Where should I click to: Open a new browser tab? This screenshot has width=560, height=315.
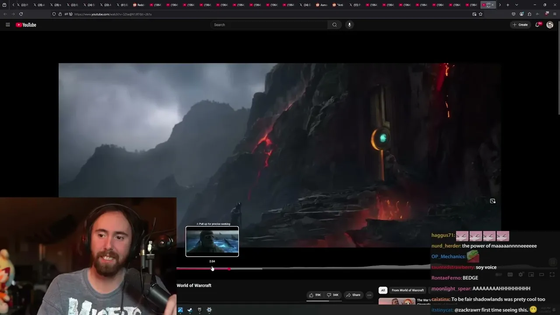tap(507, 5)
